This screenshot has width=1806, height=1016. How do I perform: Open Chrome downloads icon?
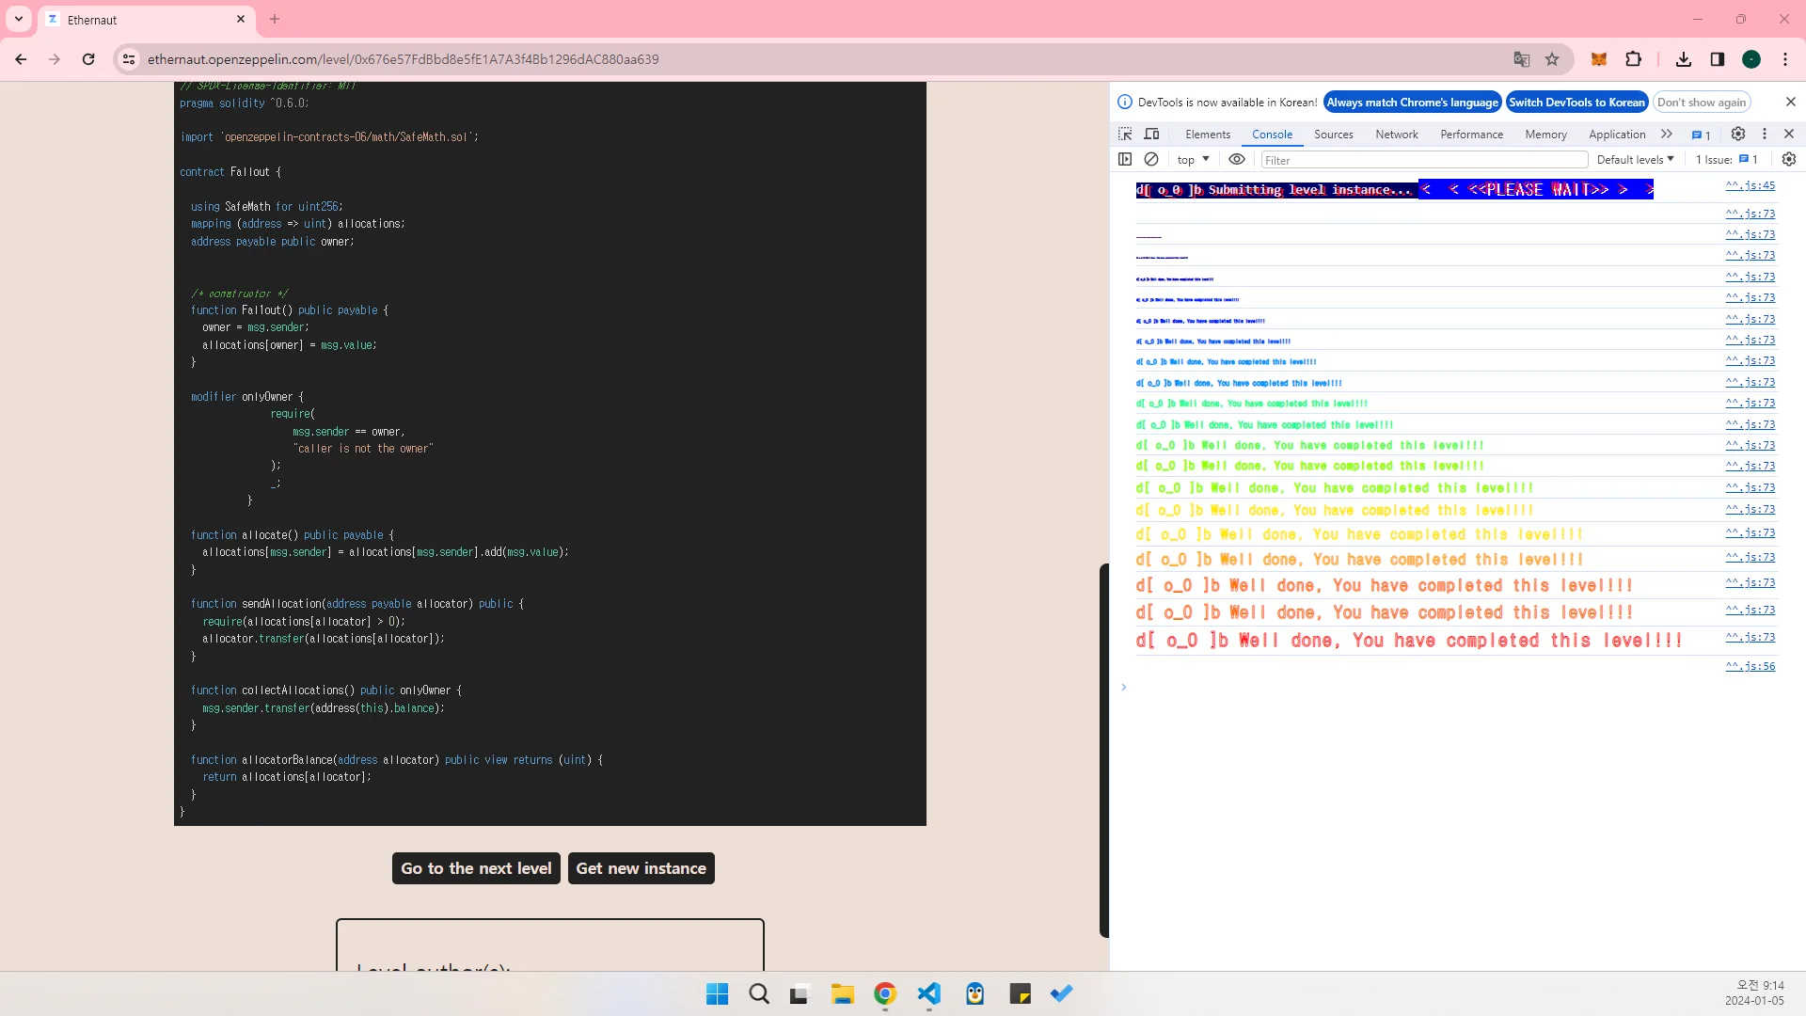(x=1684, y=59)
